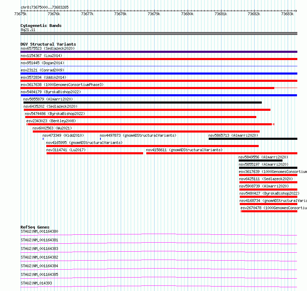Image resolution: width=307 pixels, height=291 pixels.
Task: Open variant nsv5855879 (Almarri2020)
Action: (48, 99)
